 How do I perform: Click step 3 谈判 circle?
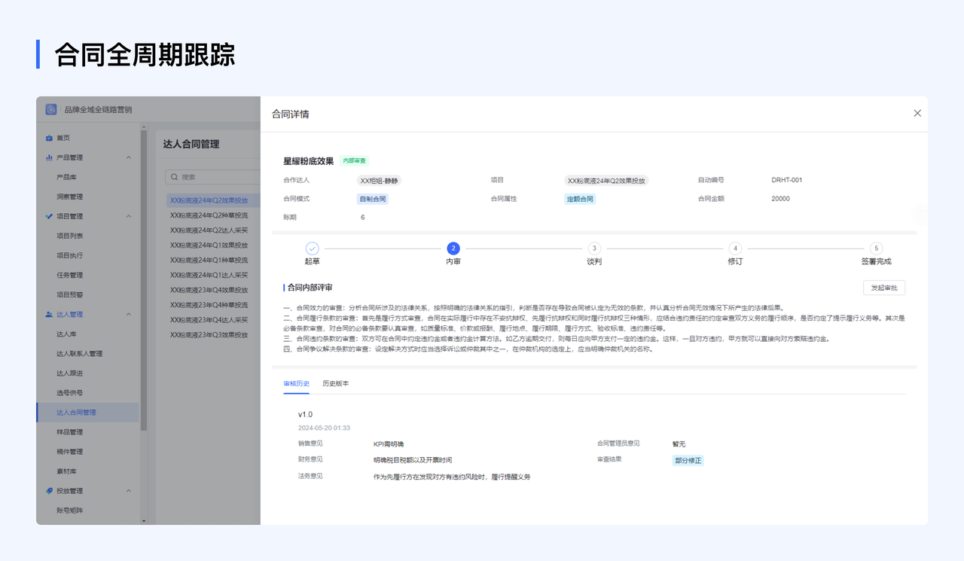tap(594, 248)
